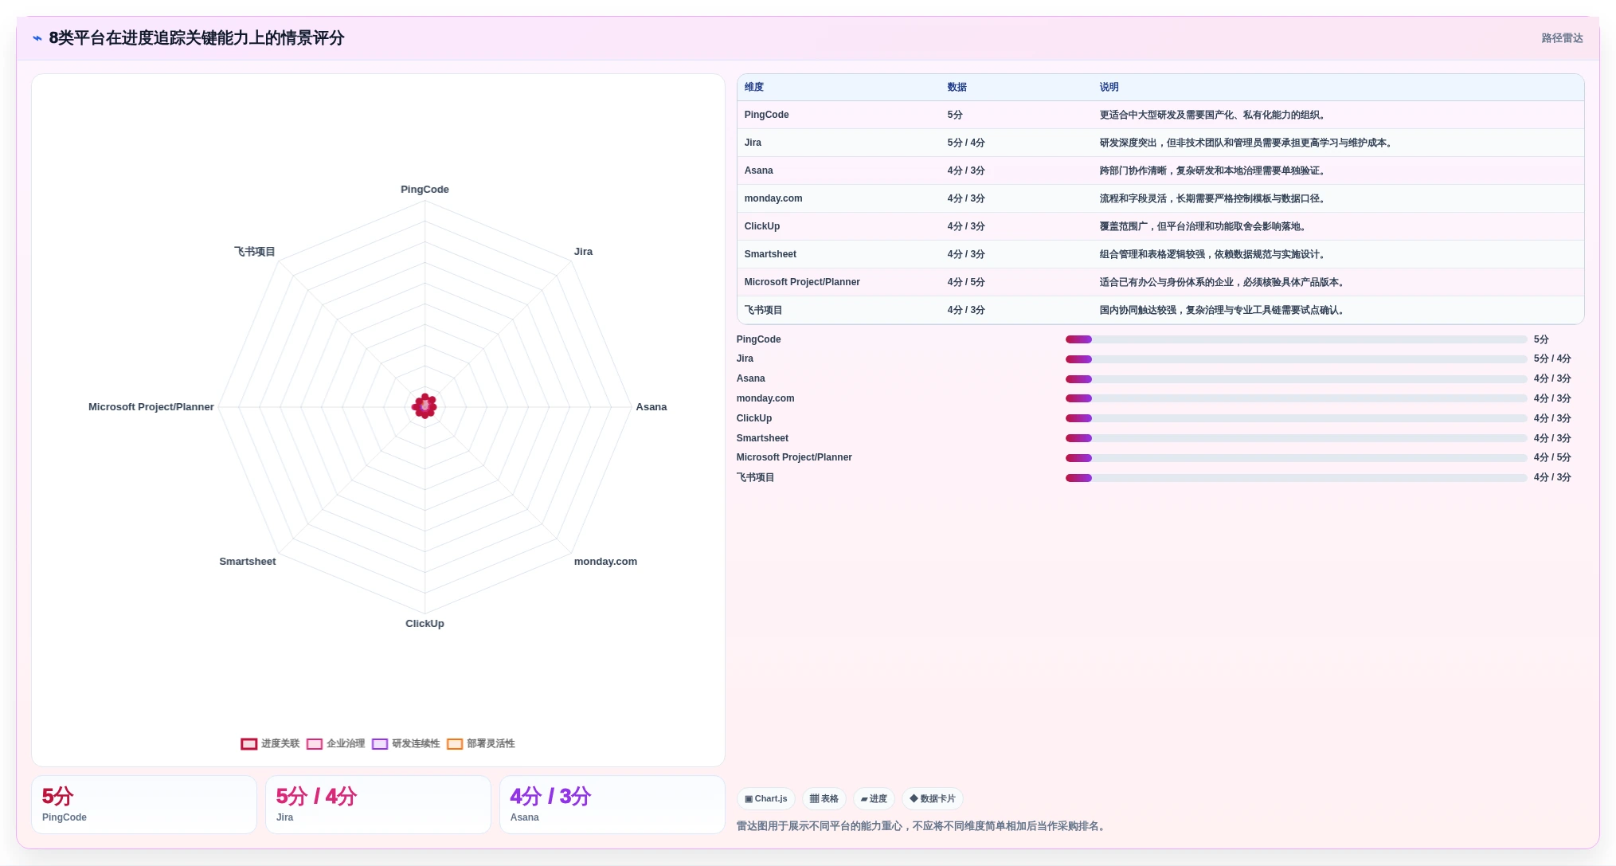This screenshot has width=1616, height=866.
Task: Hide the 研发连续性 legend series
Action: [405, 743]
